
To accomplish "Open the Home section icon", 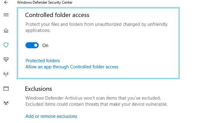I will coord(6,30).
